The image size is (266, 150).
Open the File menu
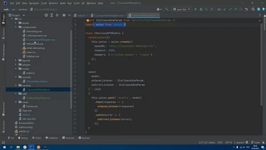(x=12, y=3)
